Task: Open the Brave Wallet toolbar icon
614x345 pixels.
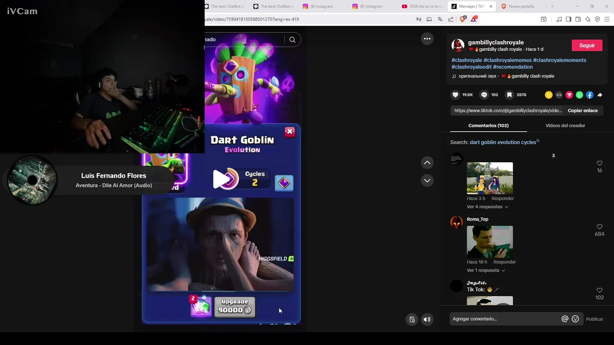Action: point(578,19)
